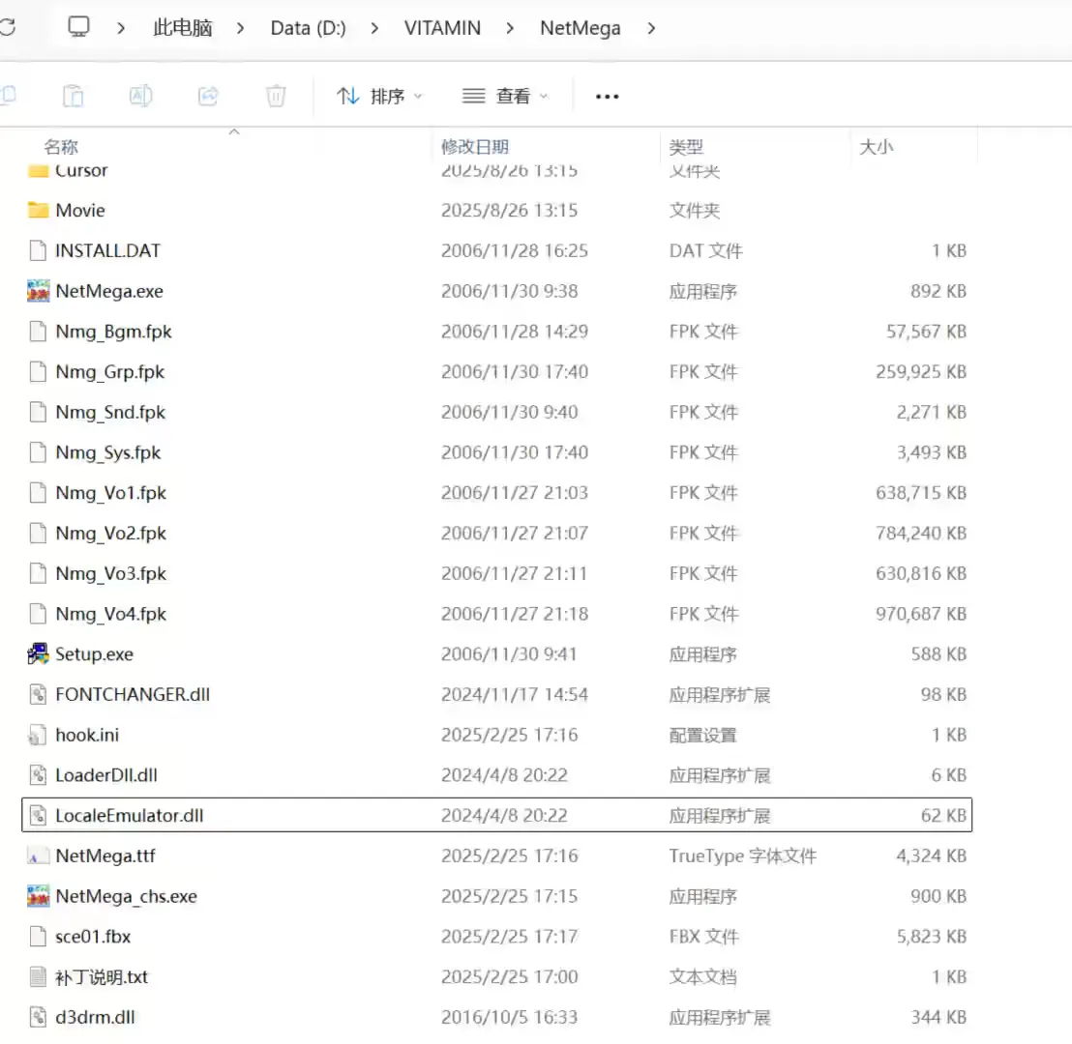Click date 2024/11/17 14:54

point(515,694)
